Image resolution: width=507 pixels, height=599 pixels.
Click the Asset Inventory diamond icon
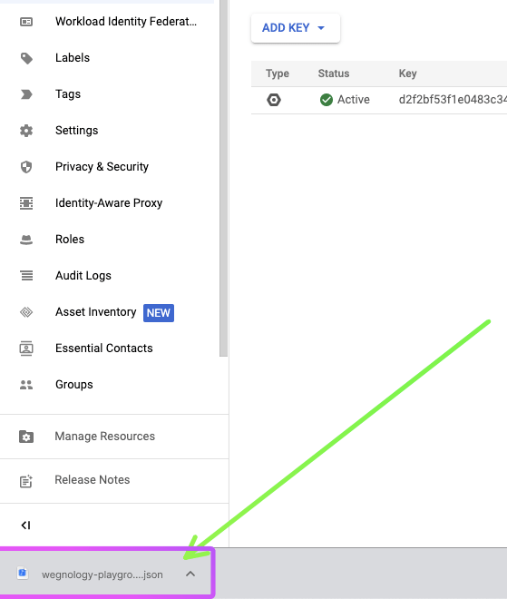coord(26,312)
